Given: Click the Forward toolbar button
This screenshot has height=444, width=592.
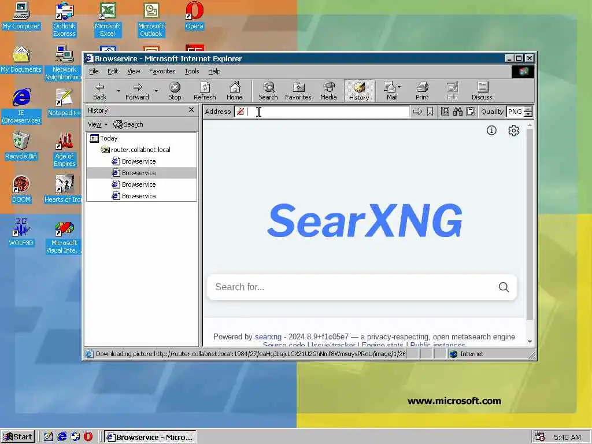Looking at the screenshot, I should (x=137, y=91).
